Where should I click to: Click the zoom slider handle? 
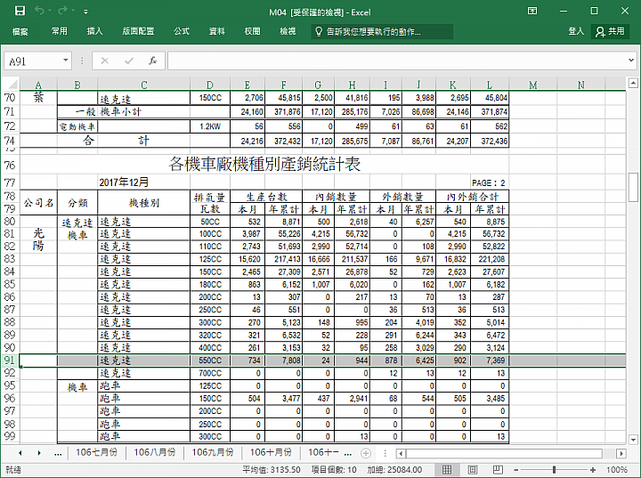[x=554, y=470]
